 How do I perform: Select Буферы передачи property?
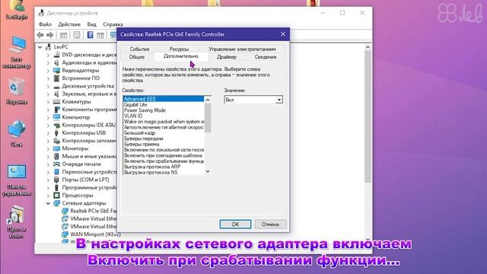pyautogui.click(x=164, y=139)
